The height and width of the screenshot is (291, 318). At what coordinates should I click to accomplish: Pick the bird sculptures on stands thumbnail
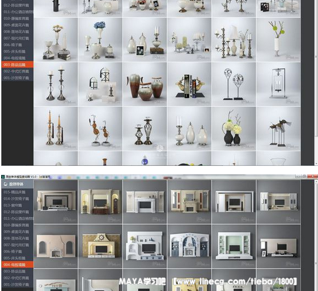pos(278,129)
